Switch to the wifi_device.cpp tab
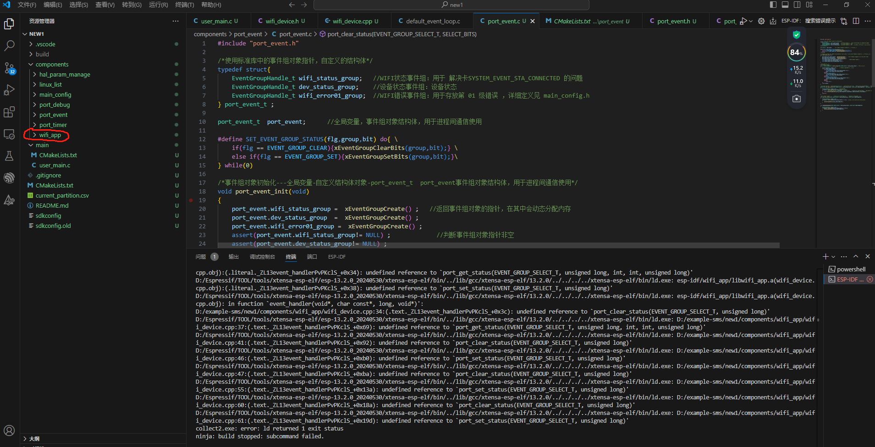The image size is (875, 447). (x=352, y=21)
